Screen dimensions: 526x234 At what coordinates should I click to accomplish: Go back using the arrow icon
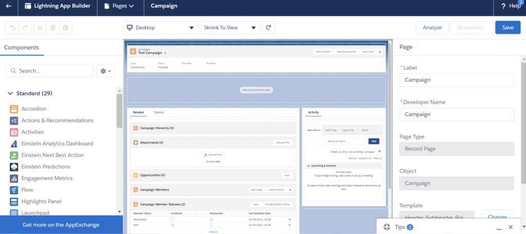tap(9, 6)
